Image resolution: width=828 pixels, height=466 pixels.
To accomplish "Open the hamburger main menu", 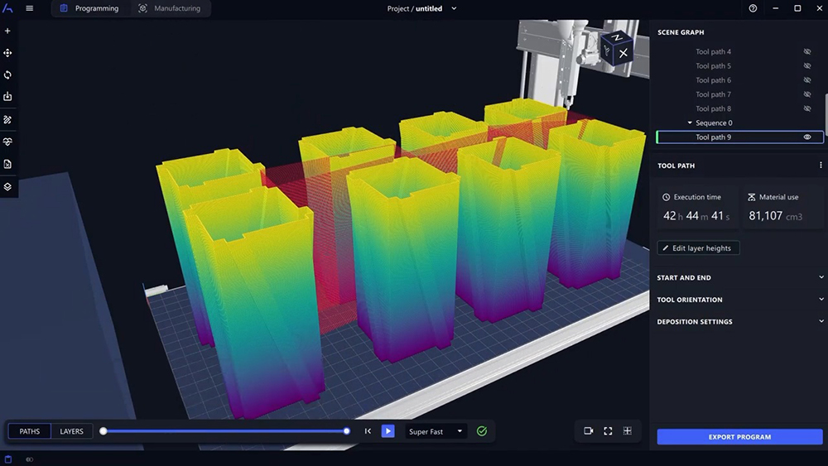I will (x=30, y=8).
